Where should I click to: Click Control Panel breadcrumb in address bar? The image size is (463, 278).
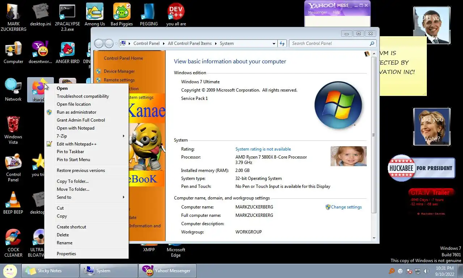click(146, 43)
